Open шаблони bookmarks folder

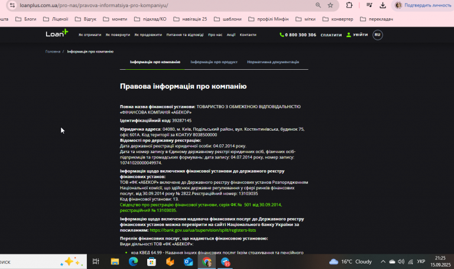(x=228, y=19)
